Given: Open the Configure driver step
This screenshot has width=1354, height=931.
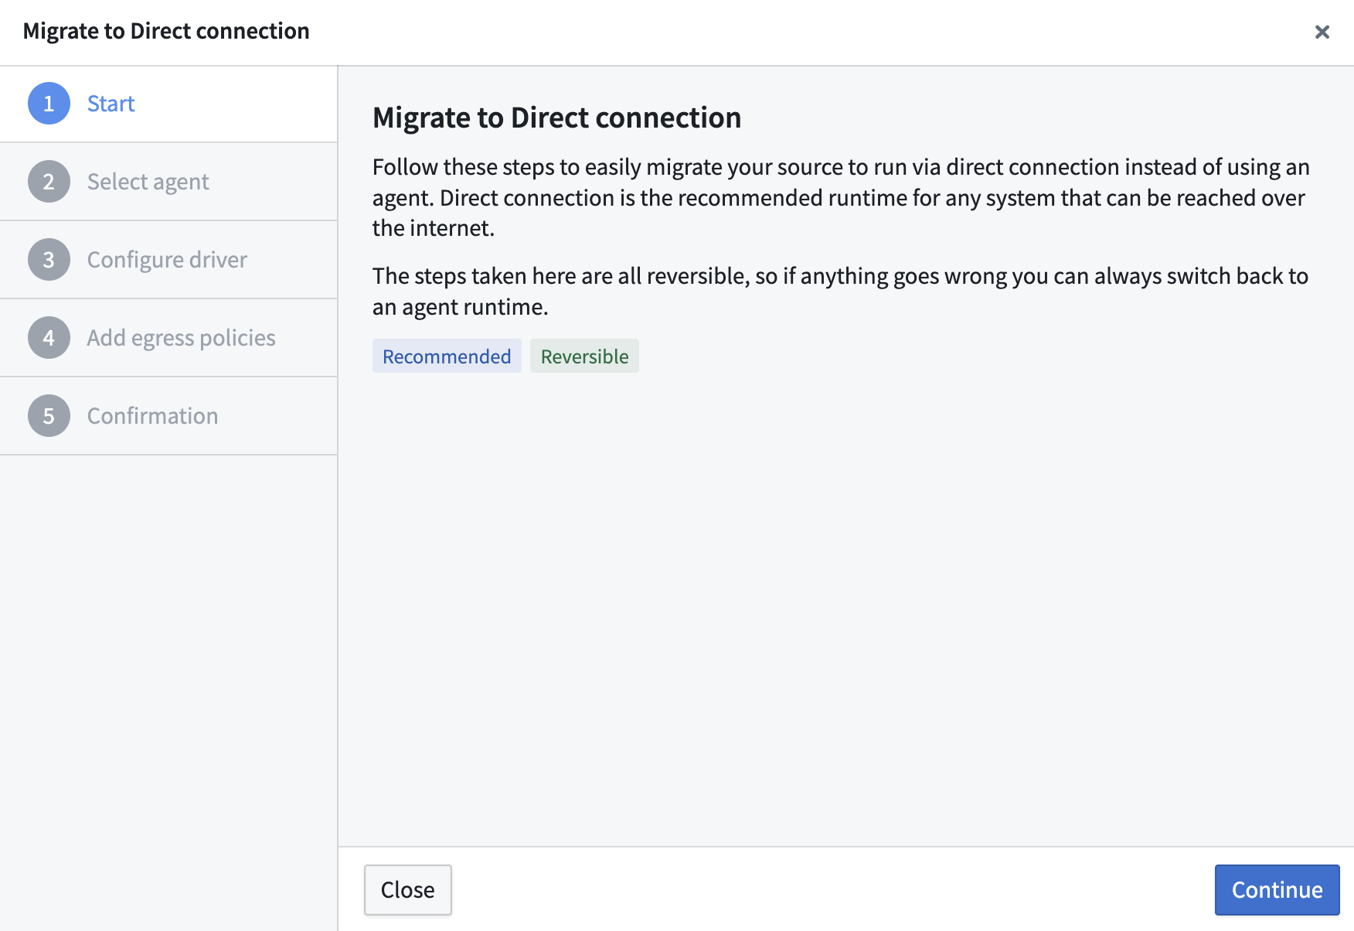Looking at the screenshot, I should coord(167,260).
